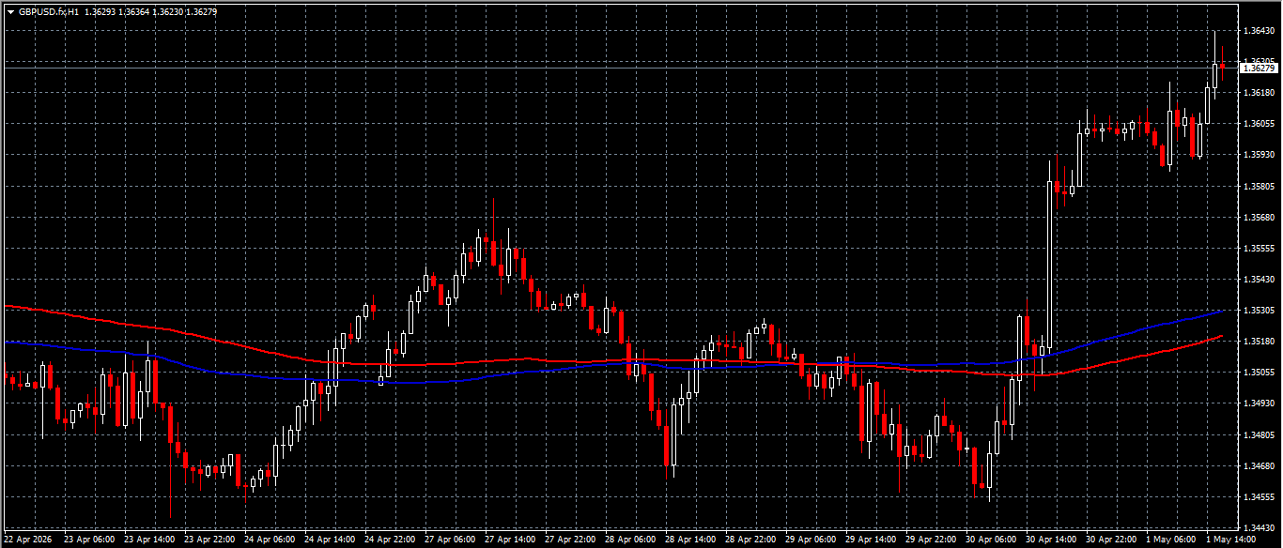1283x548 pixels.
Task: Click the 1.36180 price scale label
Action: [x=1259, y=93]
